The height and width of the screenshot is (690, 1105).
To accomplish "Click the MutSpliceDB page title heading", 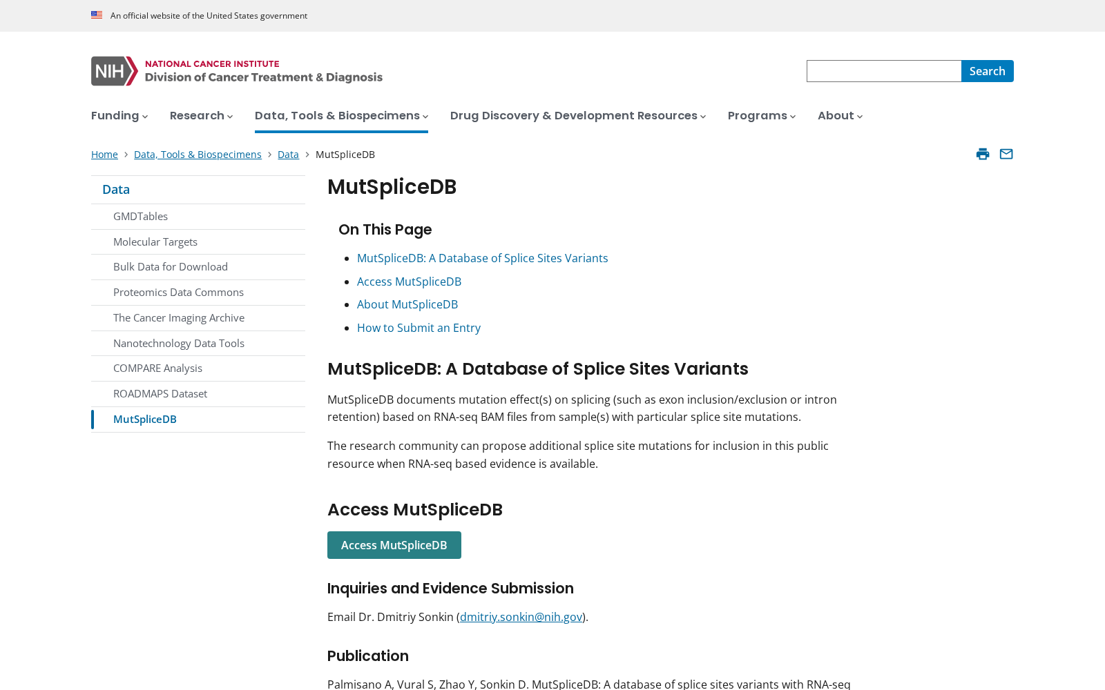I will click(392, 187).
